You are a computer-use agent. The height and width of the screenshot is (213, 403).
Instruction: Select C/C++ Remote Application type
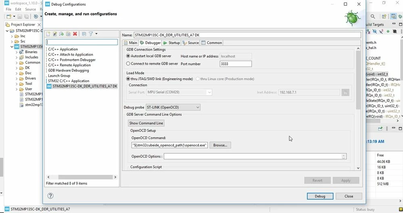[x=69, y=65]
